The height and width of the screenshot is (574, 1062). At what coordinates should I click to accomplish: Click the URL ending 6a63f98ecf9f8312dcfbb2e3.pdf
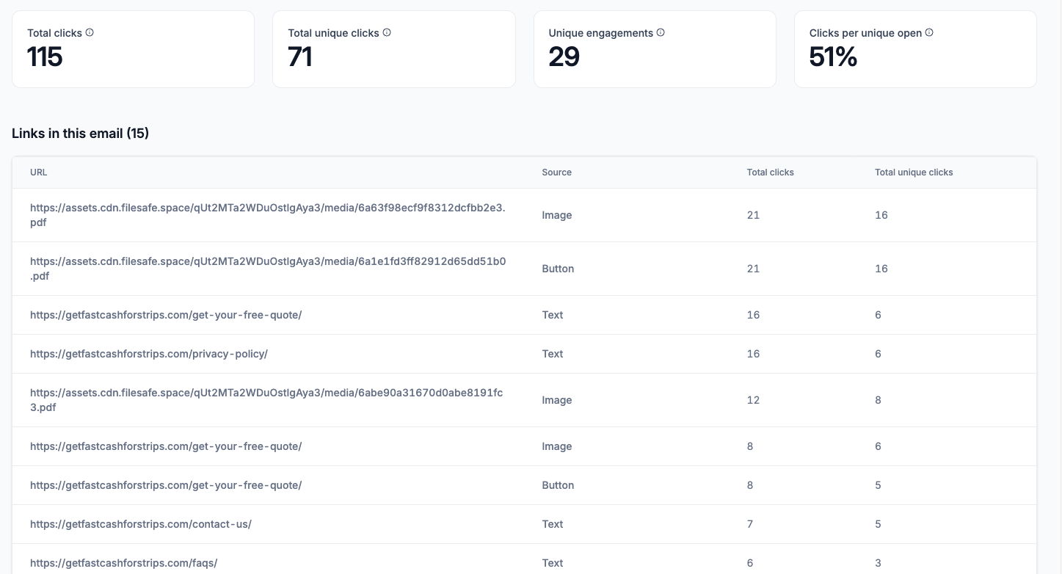268,215
